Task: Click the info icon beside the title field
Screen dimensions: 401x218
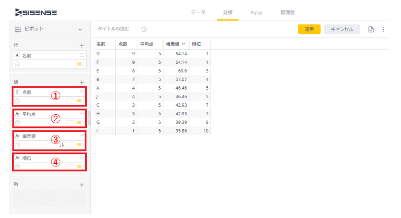Action: (x=144, y=29)
